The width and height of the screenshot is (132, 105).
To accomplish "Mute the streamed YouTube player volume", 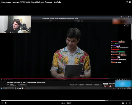I will [x=7, y=80].
